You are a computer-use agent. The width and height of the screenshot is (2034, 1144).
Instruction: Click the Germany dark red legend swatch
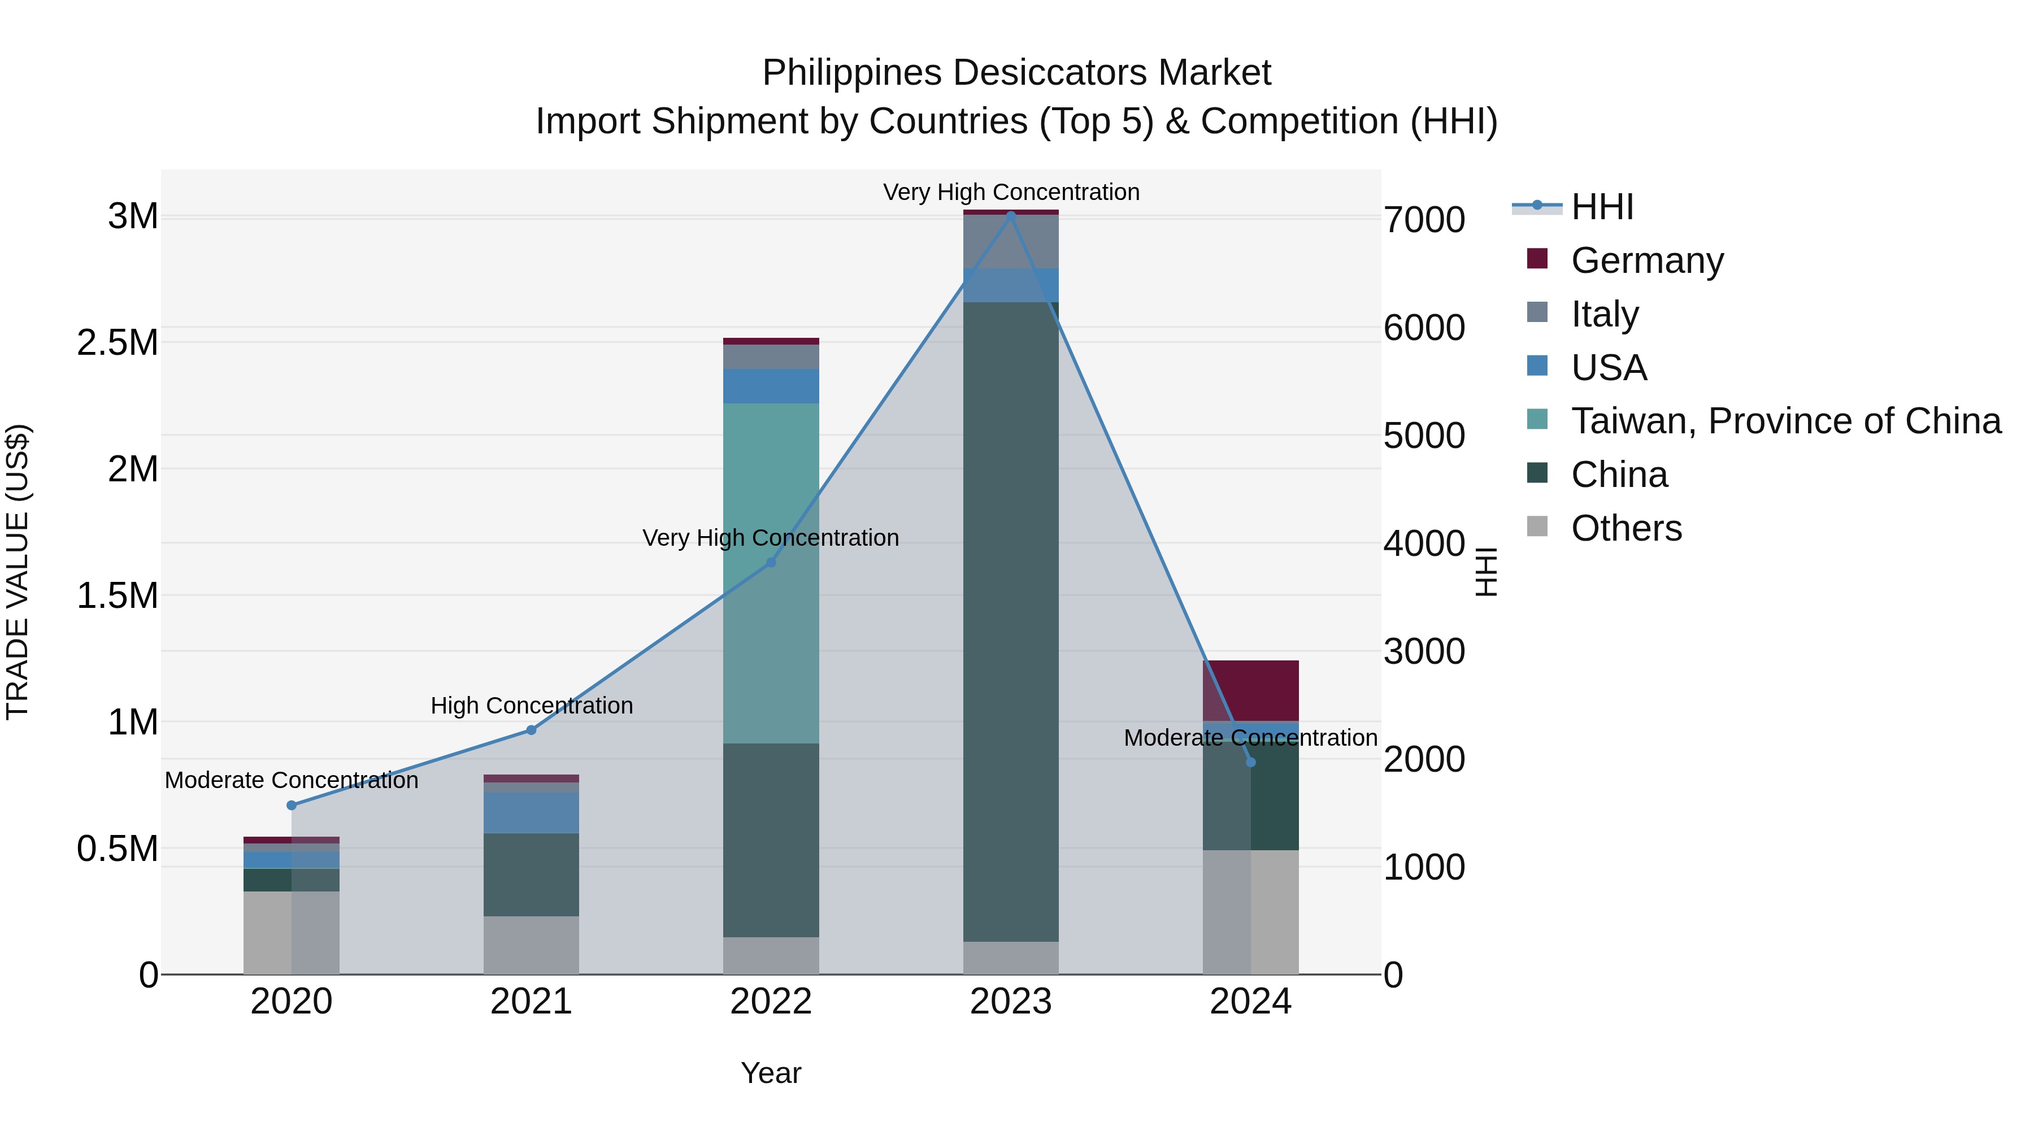(1537, 258)
